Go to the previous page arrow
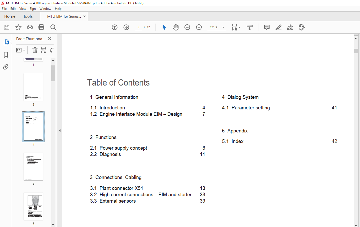The image size is (360, 227). pos(115,27)
